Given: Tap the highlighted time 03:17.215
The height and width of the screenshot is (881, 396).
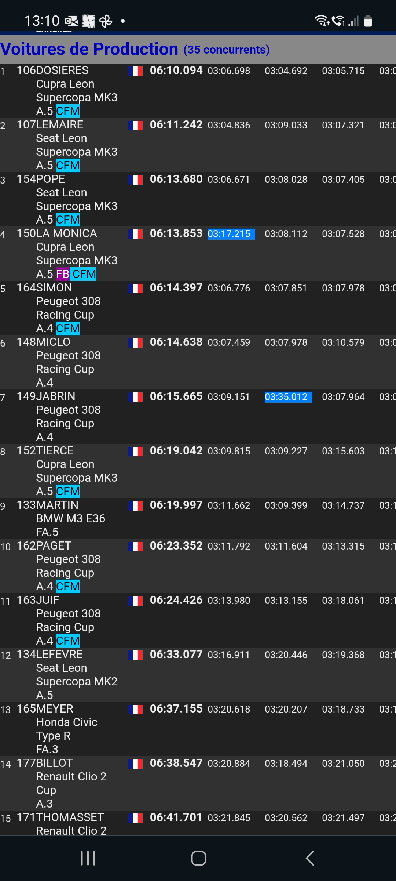Looking at the screenshot, I should 231,234.
